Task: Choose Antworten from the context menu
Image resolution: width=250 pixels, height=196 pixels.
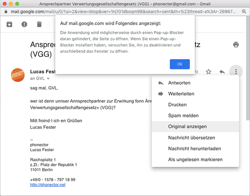Action: [195, 83]
